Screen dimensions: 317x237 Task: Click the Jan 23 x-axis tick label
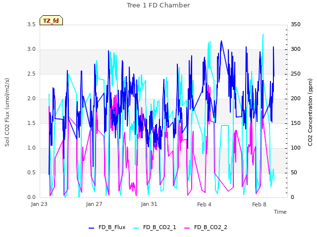(x=39, y=204)
